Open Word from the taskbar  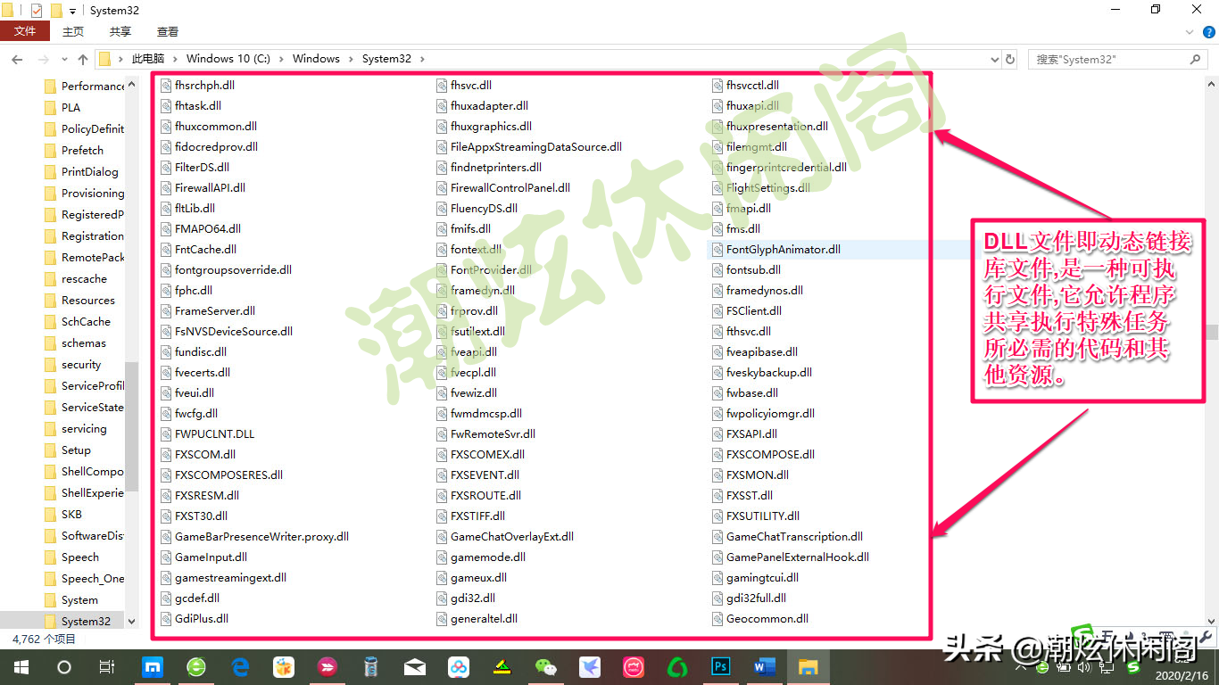tap(764, 666)
